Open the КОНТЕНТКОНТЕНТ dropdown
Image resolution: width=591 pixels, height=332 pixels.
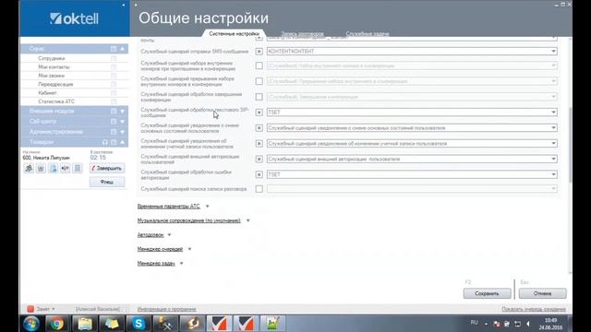click(412, 52)
